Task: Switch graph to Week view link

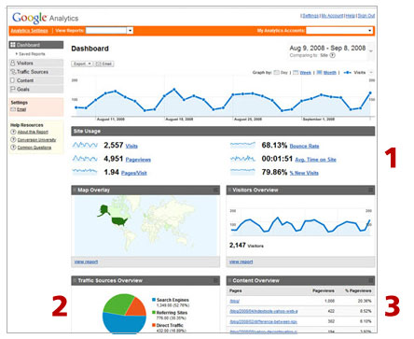Action: (306, 73)
